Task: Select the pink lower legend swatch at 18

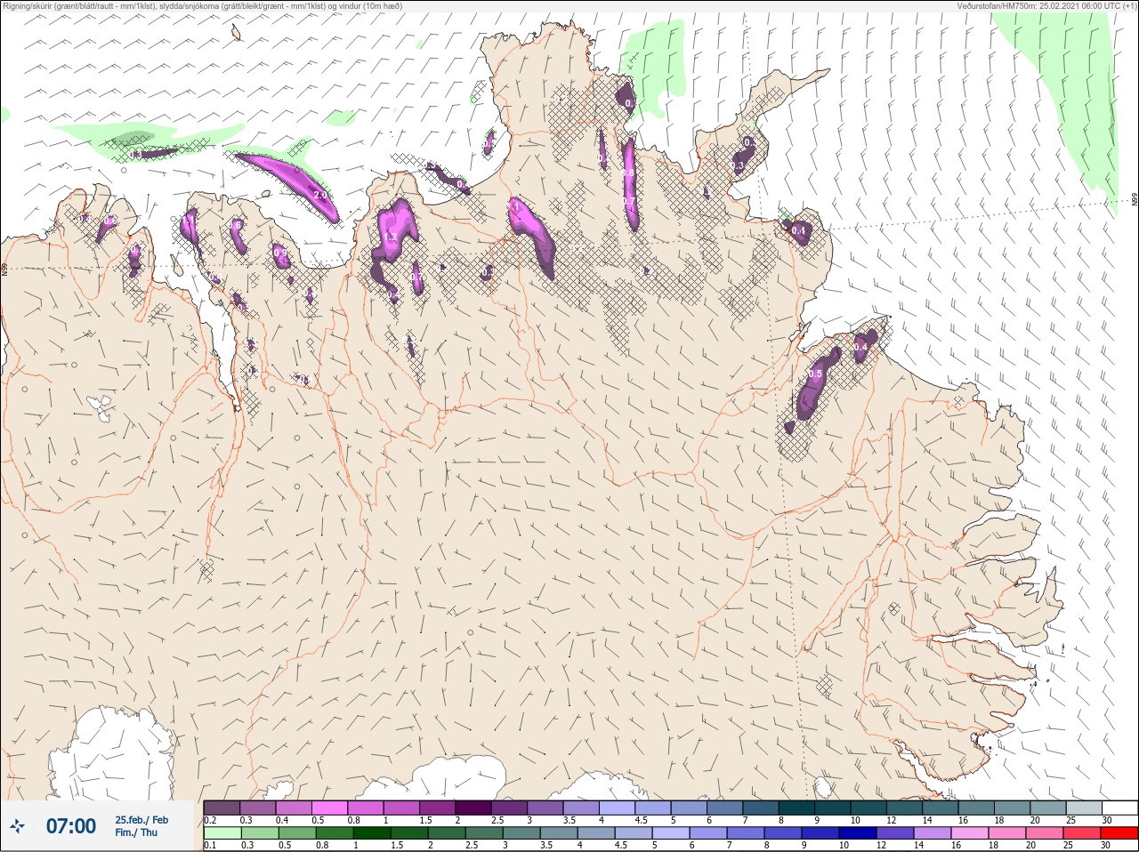Action: pyautogui.click(x=1007, y=833)
